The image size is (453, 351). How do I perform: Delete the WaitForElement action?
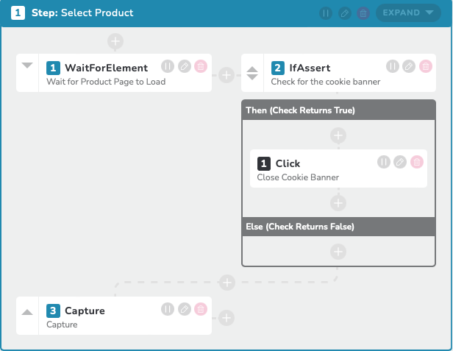201,66
